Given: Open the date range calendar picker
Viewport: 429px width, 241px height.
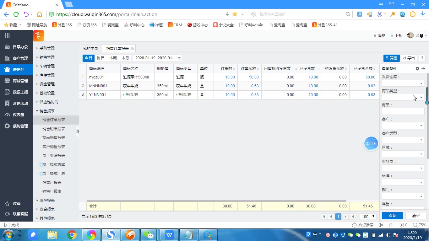Looking at the screenshot, I should tap(180, 58).
